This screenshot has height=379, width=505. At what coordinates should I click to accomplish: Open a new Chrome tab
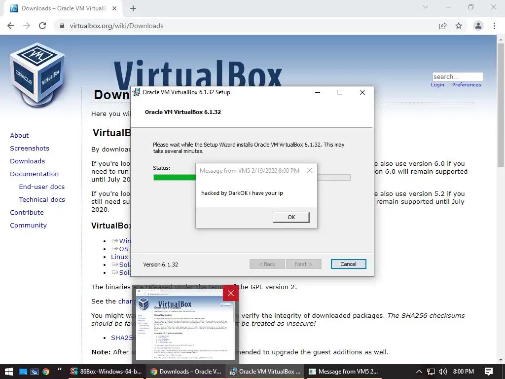(x=133, y=8)
